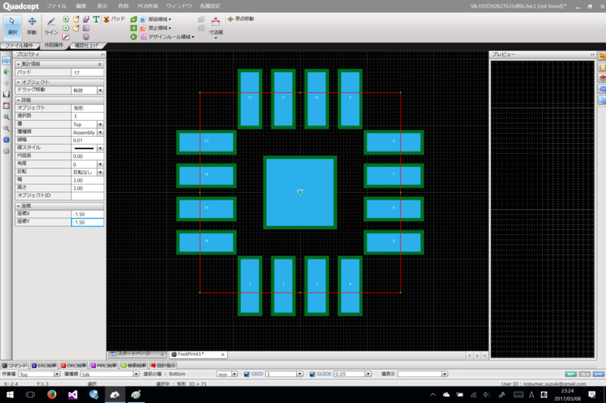Image resolution: width=606 pixels, height=403 pixels.
Task: Select the upper orange arc tool
Action: [77, 19]
